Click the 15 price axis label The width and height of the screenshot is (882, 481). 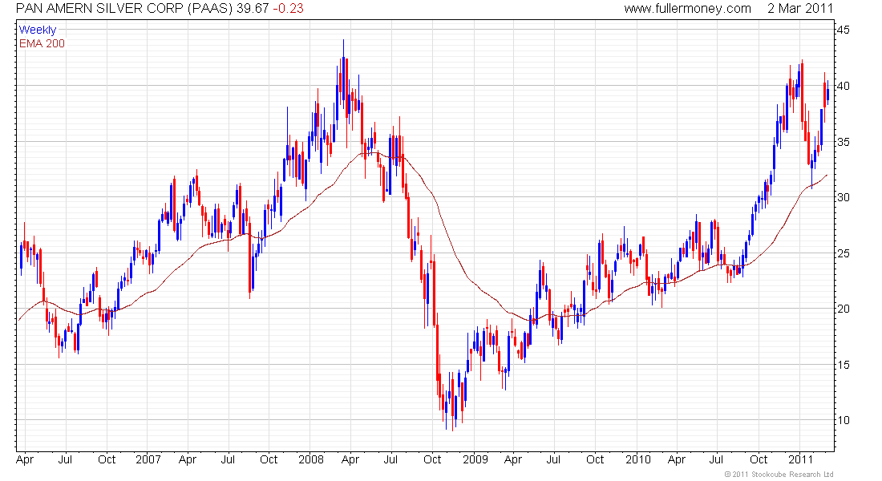pos(844,365)
